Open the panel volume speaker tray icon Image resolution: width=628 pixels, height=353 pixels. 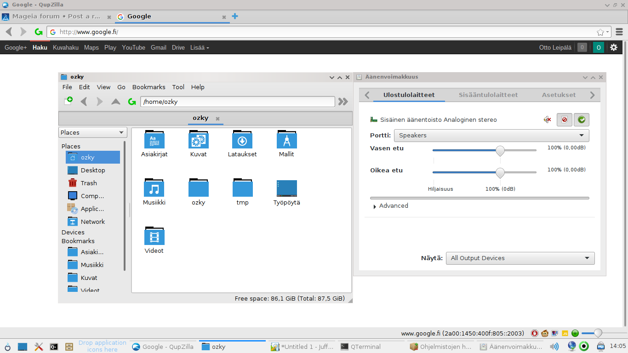click(x=555, y=347)
